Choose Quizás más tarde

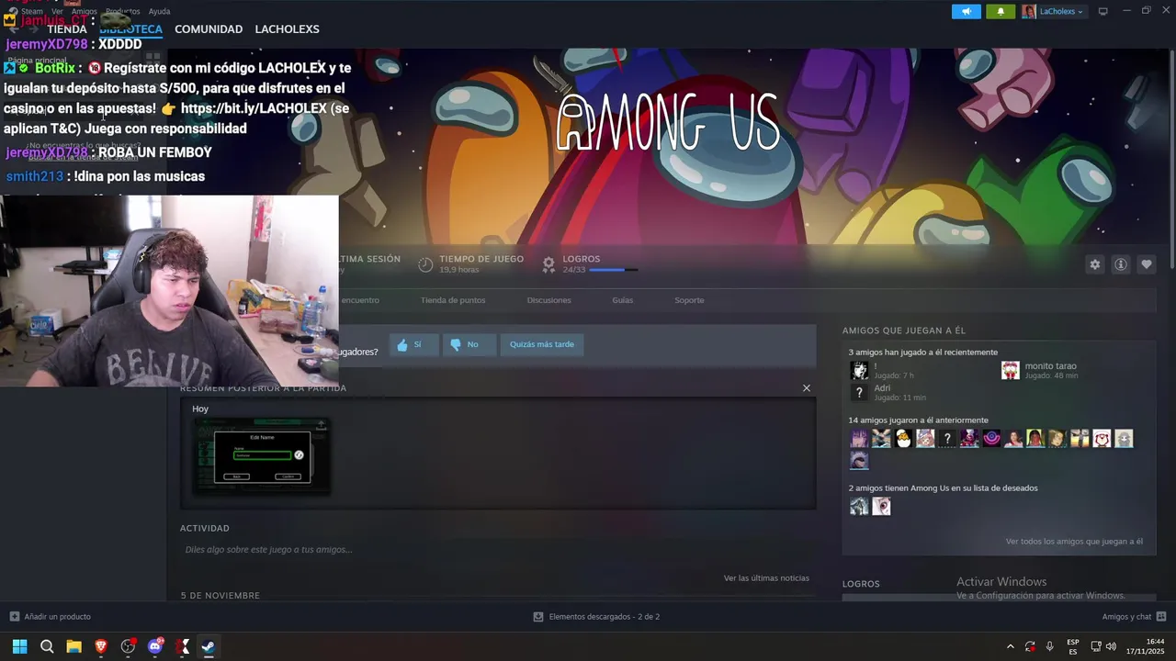click(x=542, y=344)
